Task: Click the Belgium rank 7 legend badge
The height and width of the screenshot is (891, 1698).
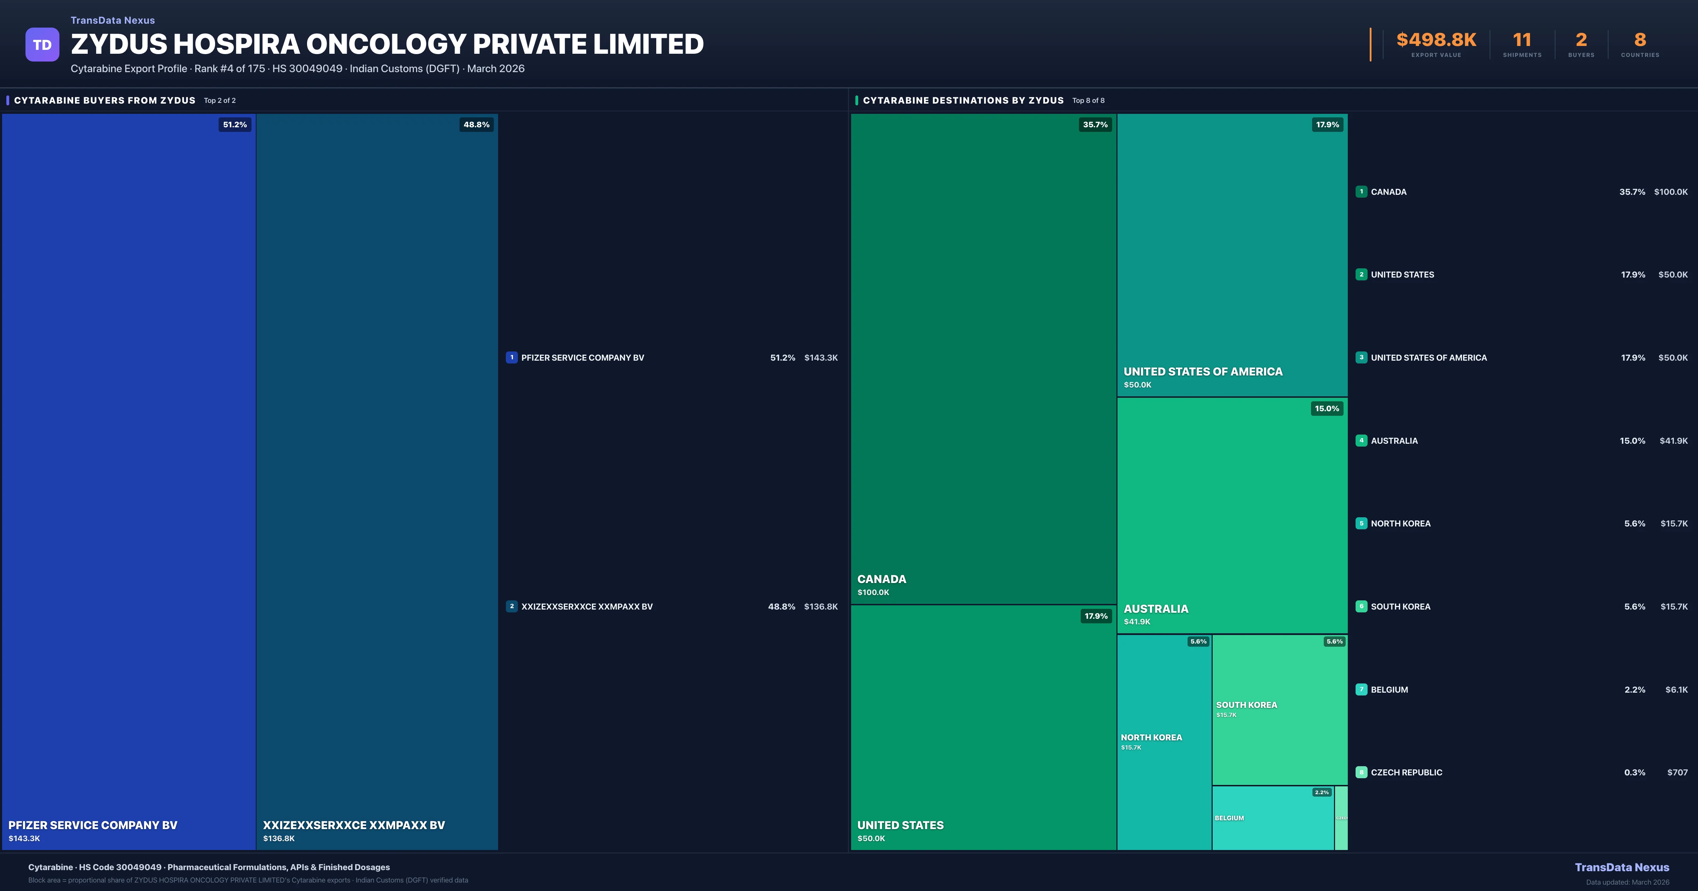Action: (1361, 689)
